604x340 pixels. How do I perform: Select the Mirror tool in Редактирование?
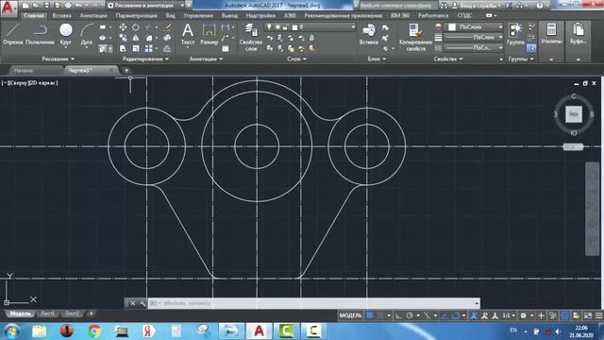136,38
